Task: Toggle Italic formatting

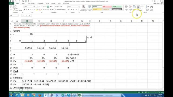Action: coord(26,10)
